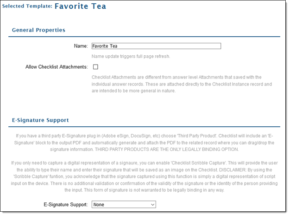Click the Checklist Attachments description paragraph
289x215 pixels.
pyautogui.click(x=182, y=84)
